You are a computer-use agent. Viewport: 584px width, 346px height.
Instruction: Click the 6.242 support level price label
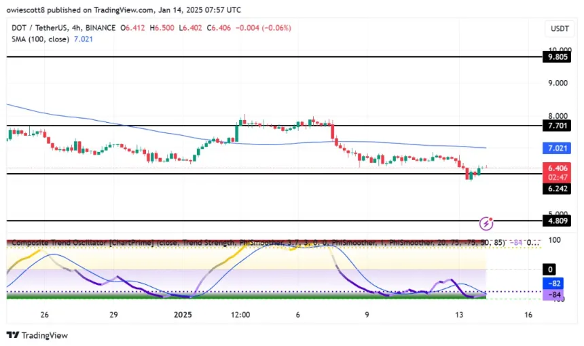[560, 190]
